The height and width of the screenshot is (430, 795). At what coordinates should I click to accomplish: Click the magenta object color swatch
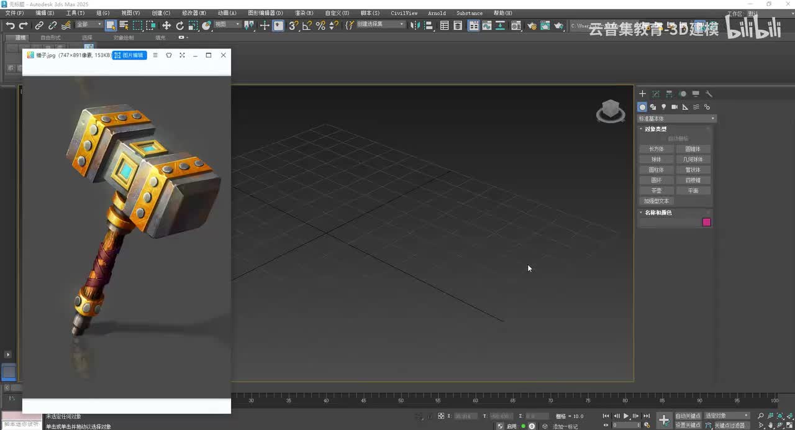706,222
